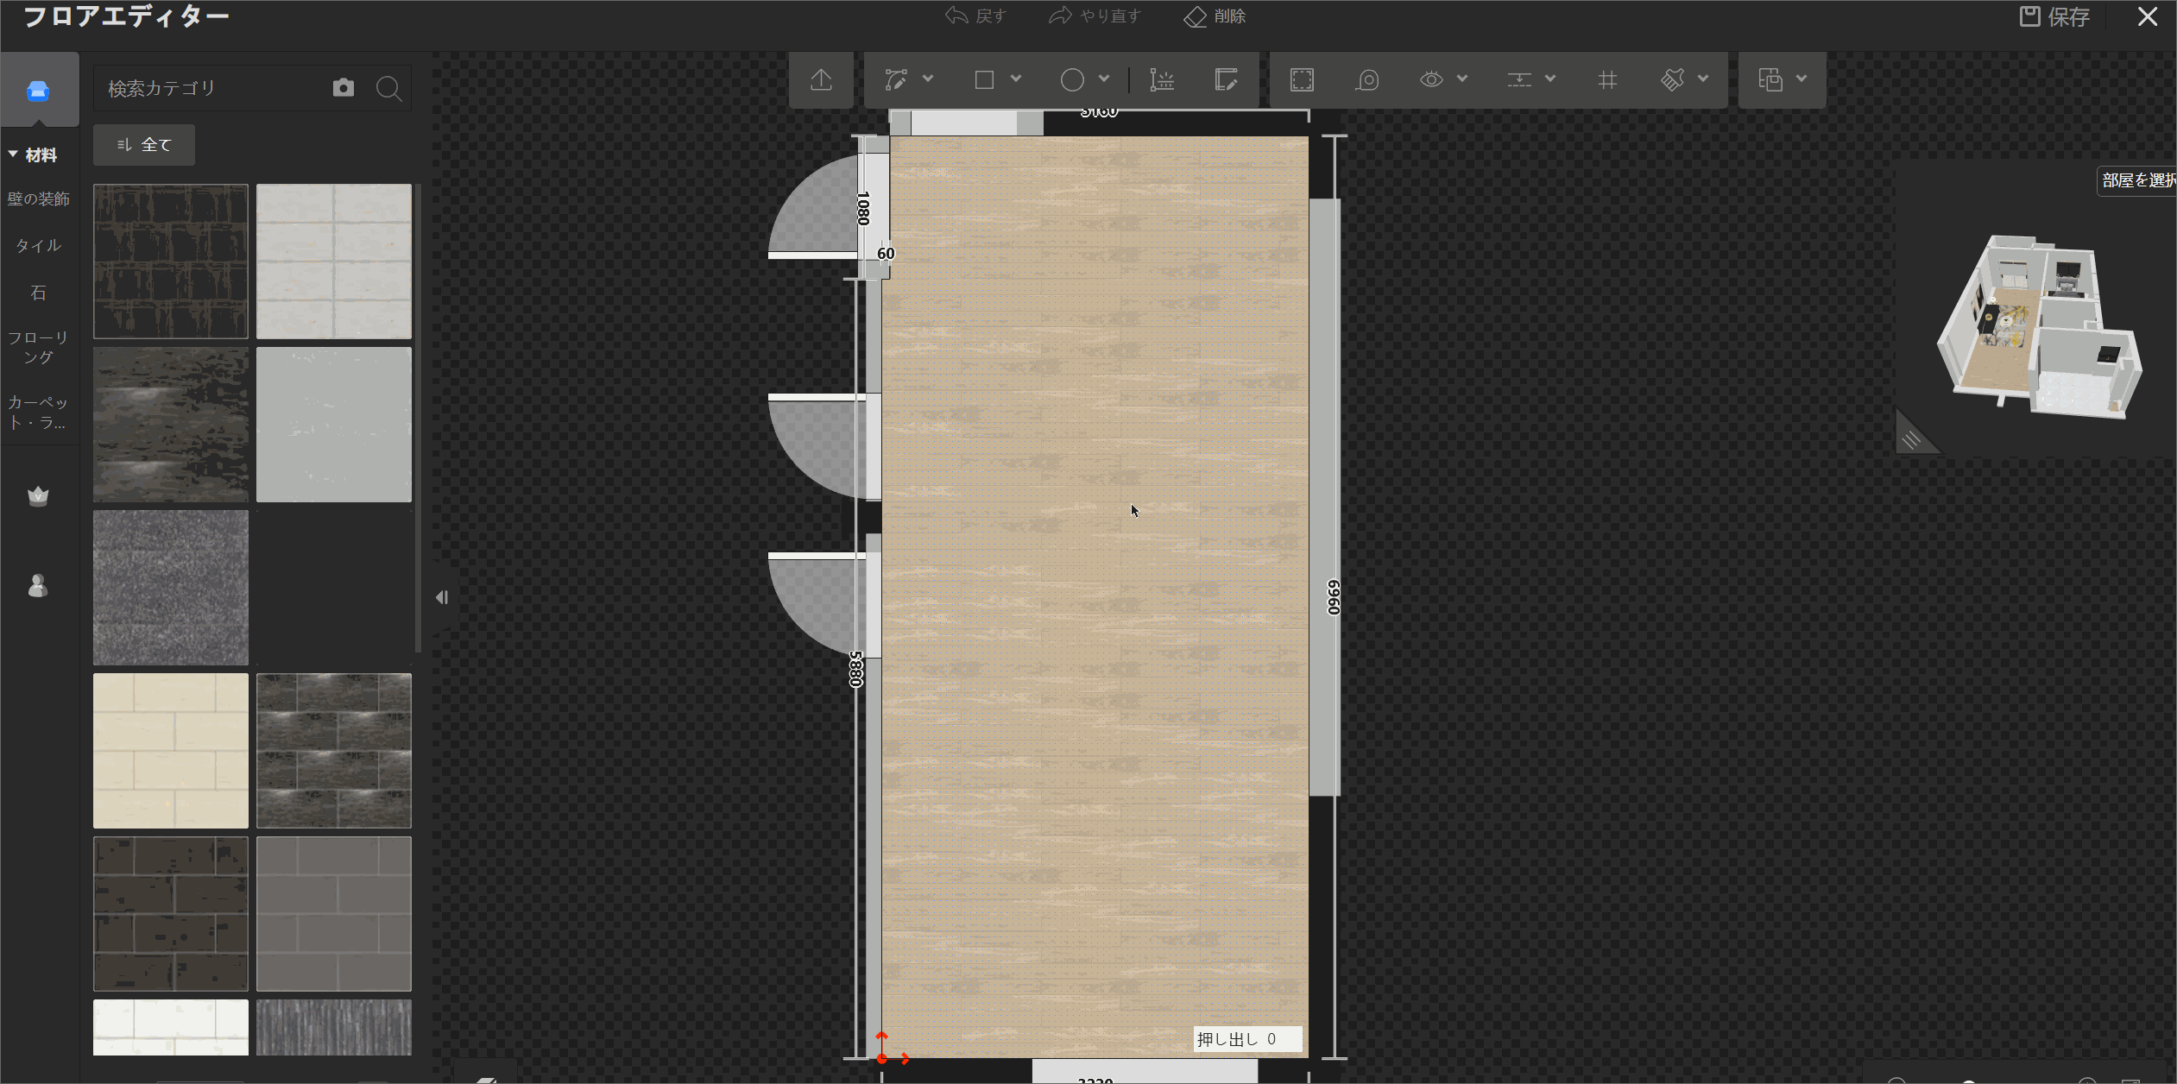Select the dark glossy brick tile material
The width and height of the screenshot is (2177, 1084).
tap(334, 751)
